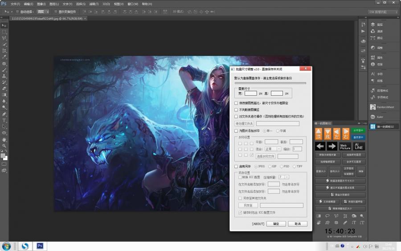Select the TIFF format radio button

coord(294,166)
